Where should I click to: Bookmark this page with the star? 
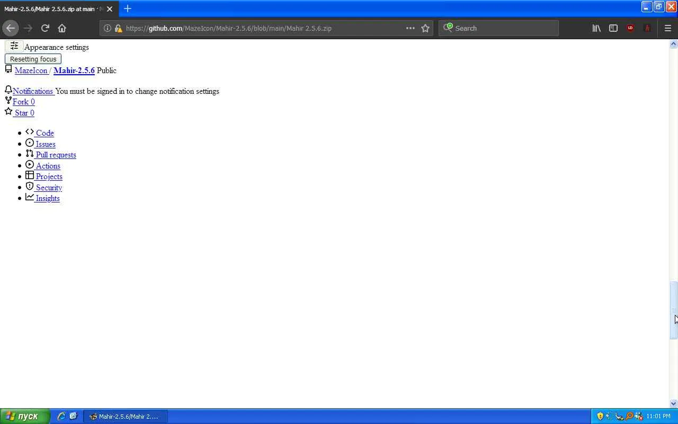[425, 28]
